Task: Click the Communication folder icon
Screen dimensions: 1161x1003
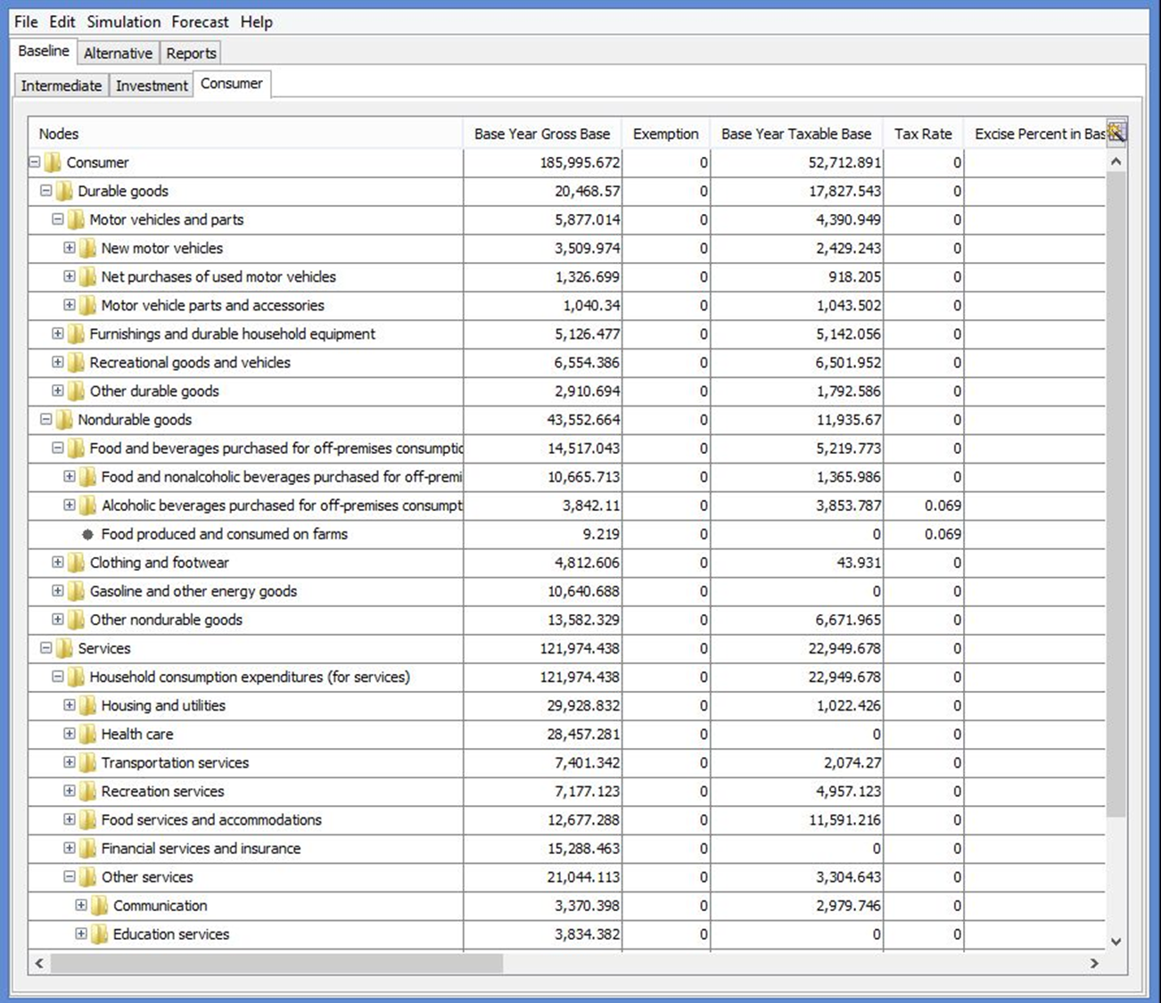Action: tap(99, 905)
